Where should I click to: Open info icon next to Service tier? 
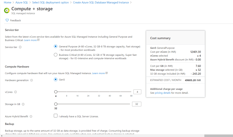[x=20, y=47]
